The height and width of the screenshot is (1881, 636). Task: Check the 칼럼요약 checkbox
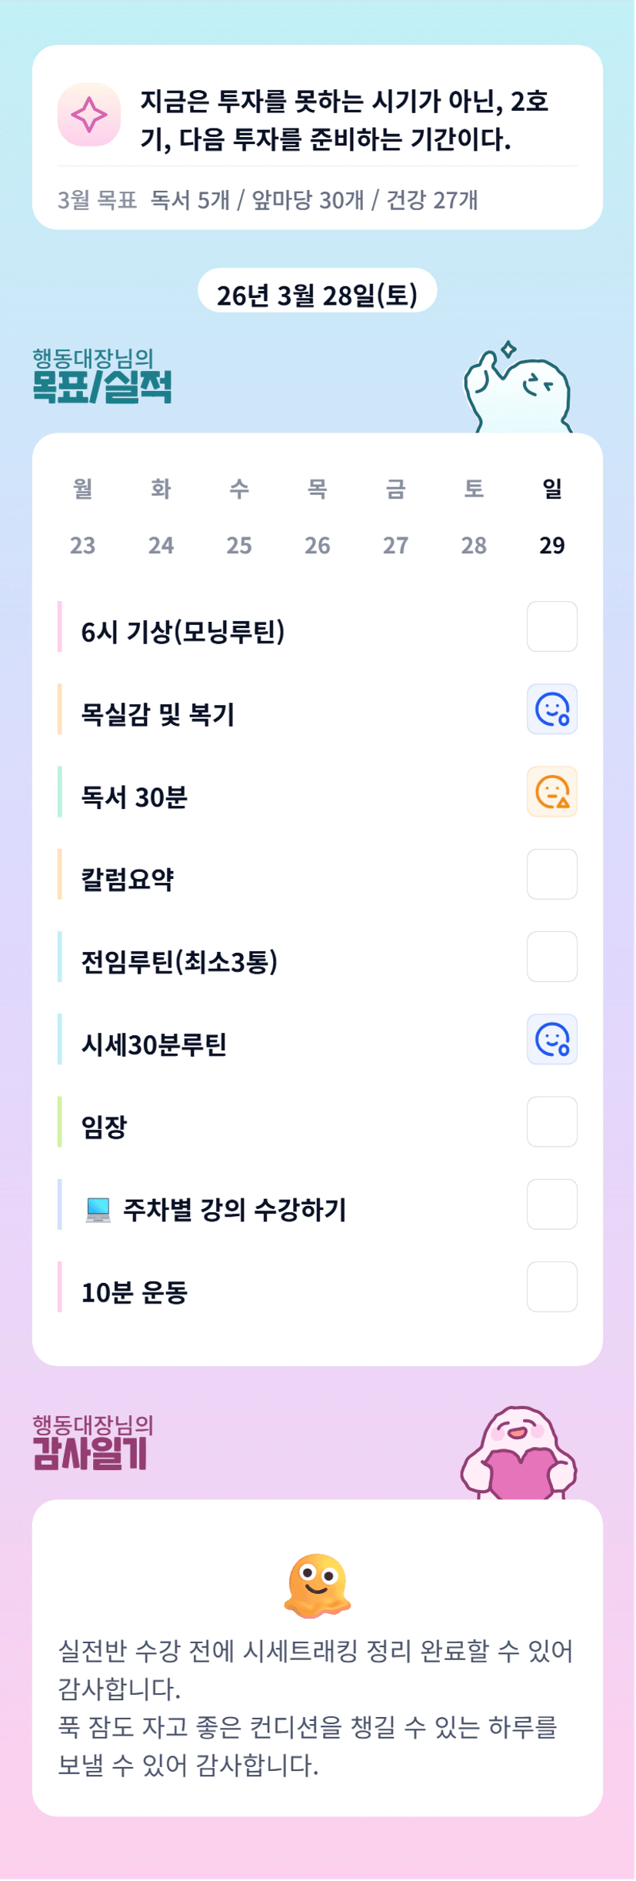pyautogui.click(x=551, y=874)
